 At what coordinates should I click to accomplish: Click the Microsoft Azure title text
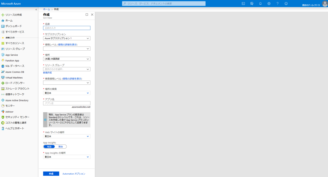pyautogui.click(x=11, y=4)
